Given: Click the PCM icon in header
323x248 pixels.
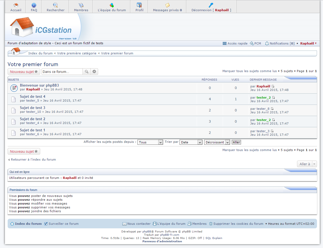Looking at the screenshot, I should point(252,43).
